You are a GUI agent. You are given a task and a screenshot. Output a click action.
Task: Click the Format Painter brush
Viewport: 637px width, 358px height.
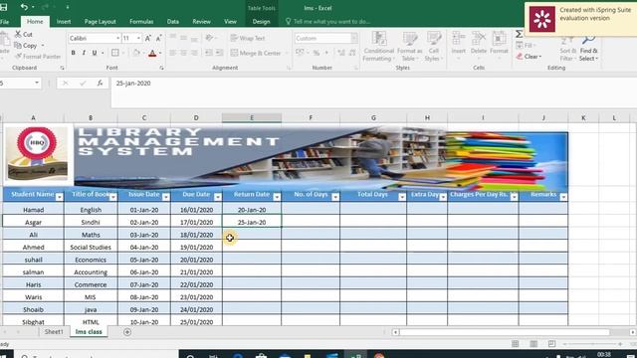pyautogui.click(x=18, y=56)
